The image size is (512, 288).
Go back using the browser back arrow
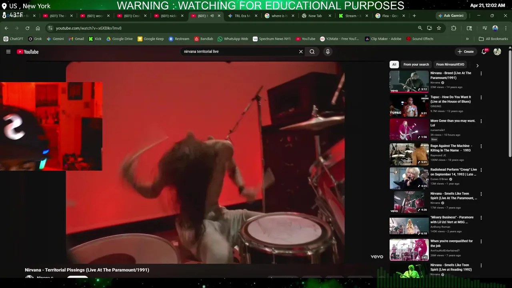pos(6,28)
